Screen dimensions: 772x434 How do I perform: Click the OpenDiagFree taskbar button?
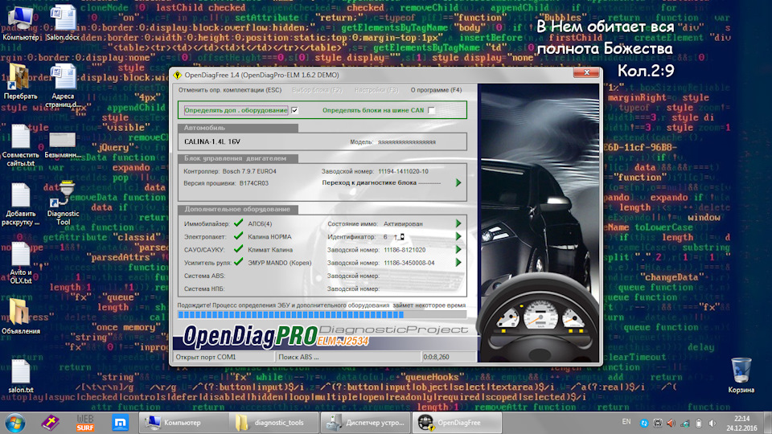click(x=457, y=423)
